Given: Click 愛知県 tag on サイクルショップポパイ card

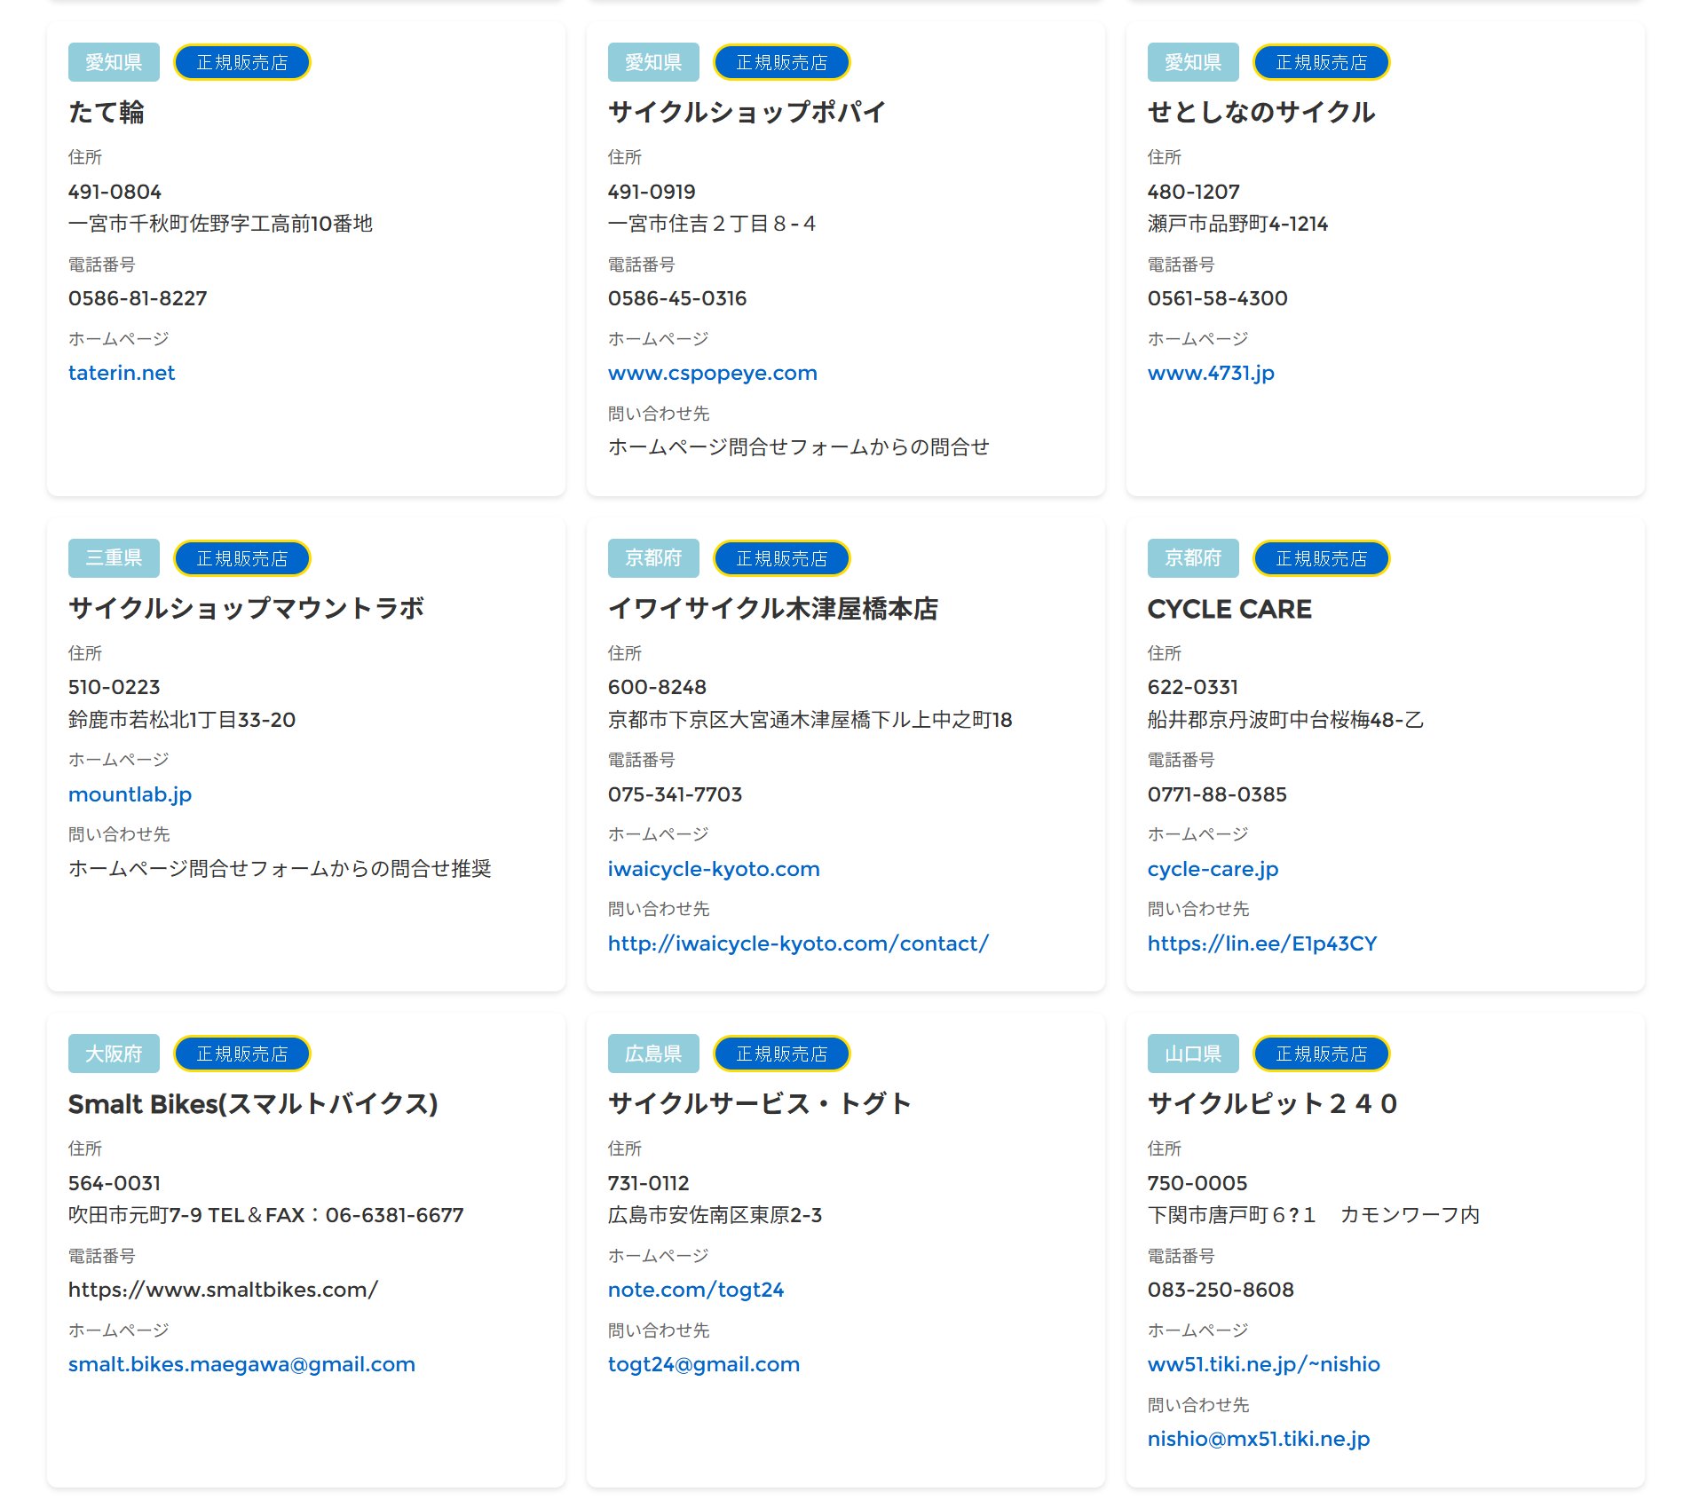Looking at the screenshot, I should (653, 62).
